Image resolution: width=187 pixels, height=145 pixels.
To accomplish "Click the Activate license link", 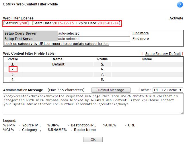I will [x=176, y=18].
